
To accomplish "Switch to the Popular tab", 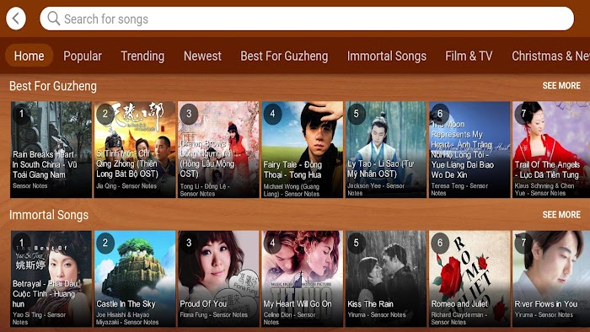I will (x=83, y=56).
